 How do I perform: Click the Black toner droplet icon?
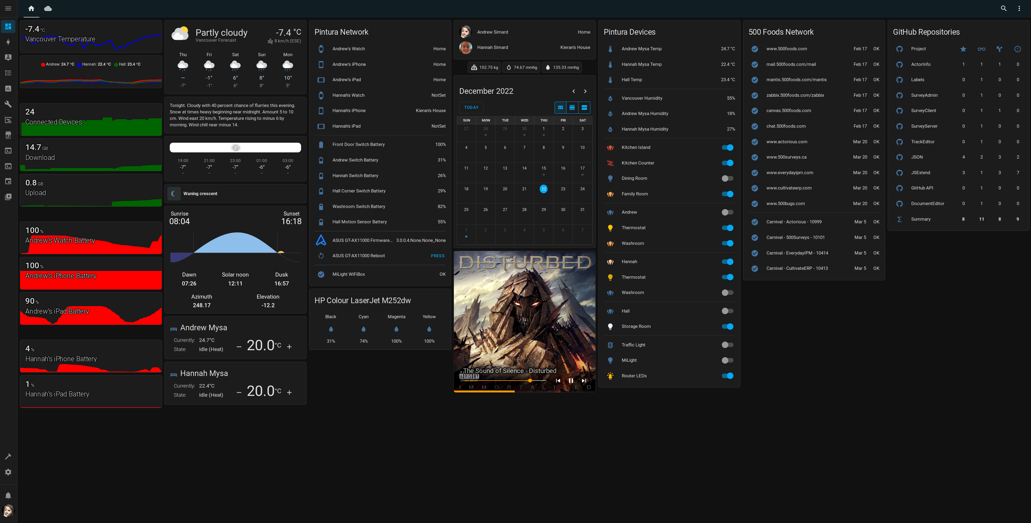point(331,329)
